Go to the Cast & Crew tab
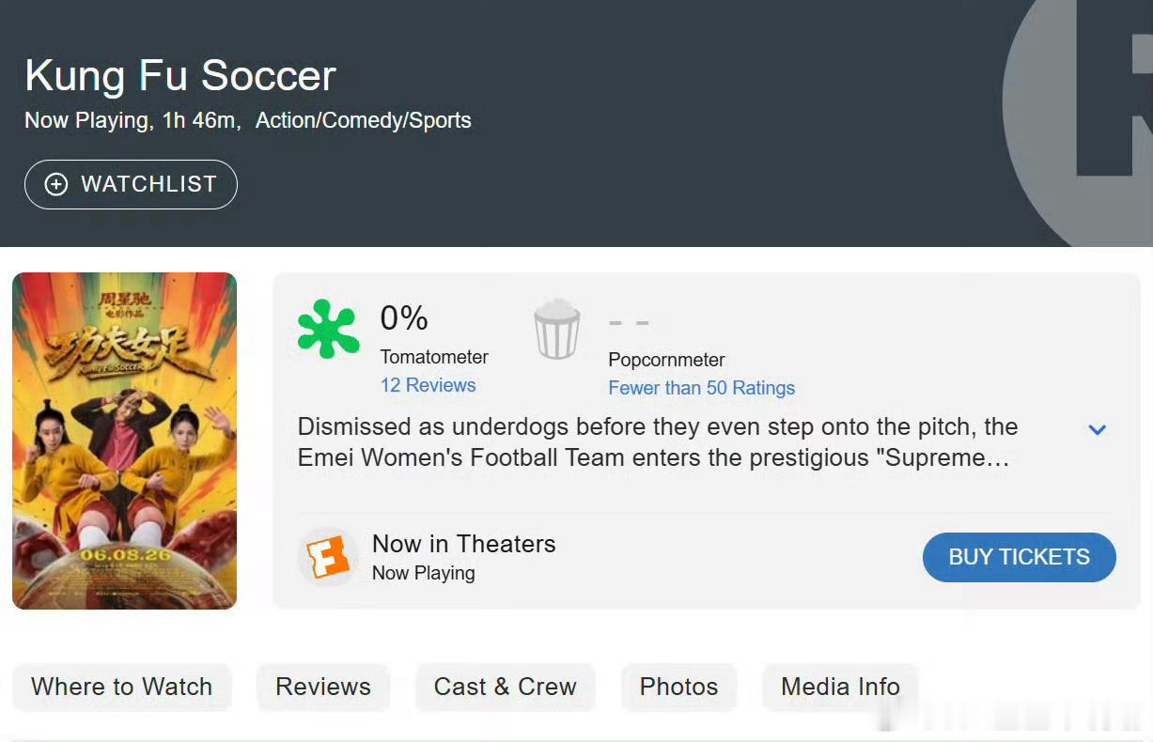This screenshot has width=1153, height=742. coord(506,687)
